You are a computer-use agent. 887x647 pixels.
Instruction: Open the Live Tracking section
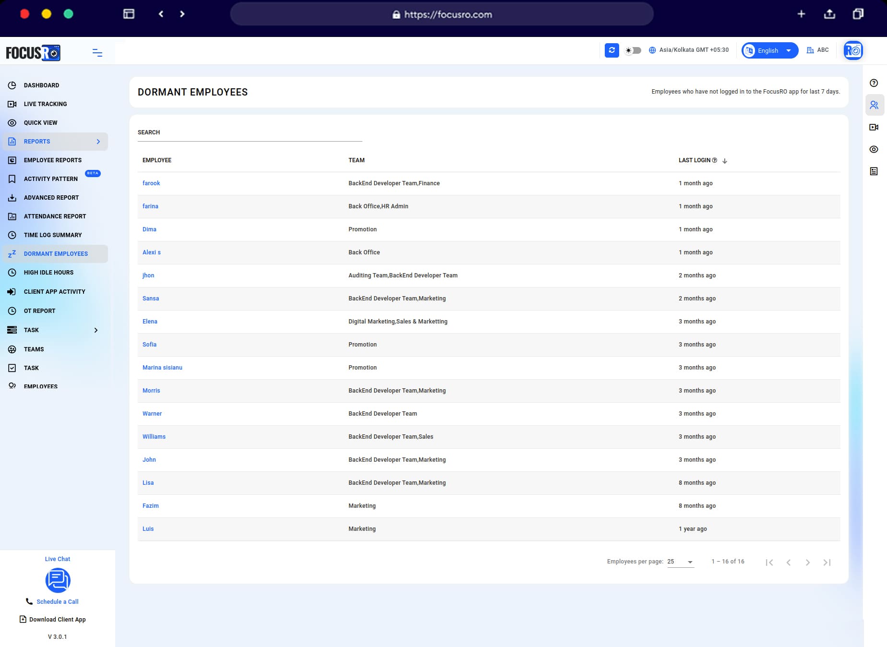click(x=46, y=104)
